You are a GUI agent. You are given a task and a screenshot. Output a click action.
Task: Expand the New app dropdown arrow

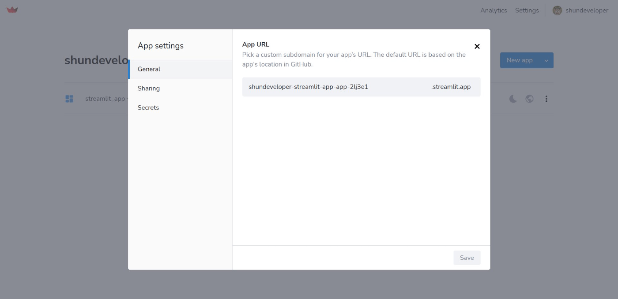[546, 60]
